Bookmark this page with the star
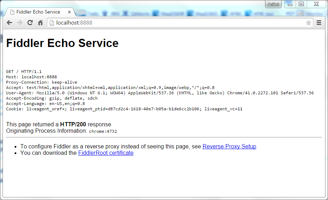 tap(308, 22)
